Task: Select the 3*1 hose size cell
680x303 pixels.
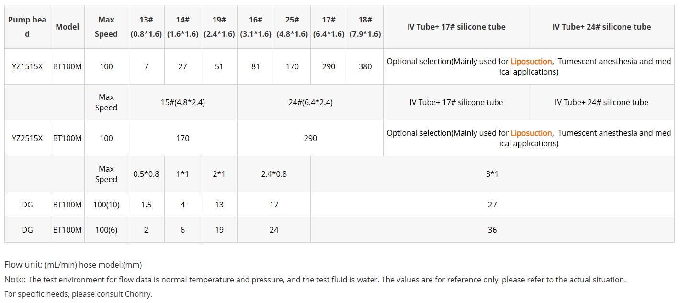Action: (492, 174)
